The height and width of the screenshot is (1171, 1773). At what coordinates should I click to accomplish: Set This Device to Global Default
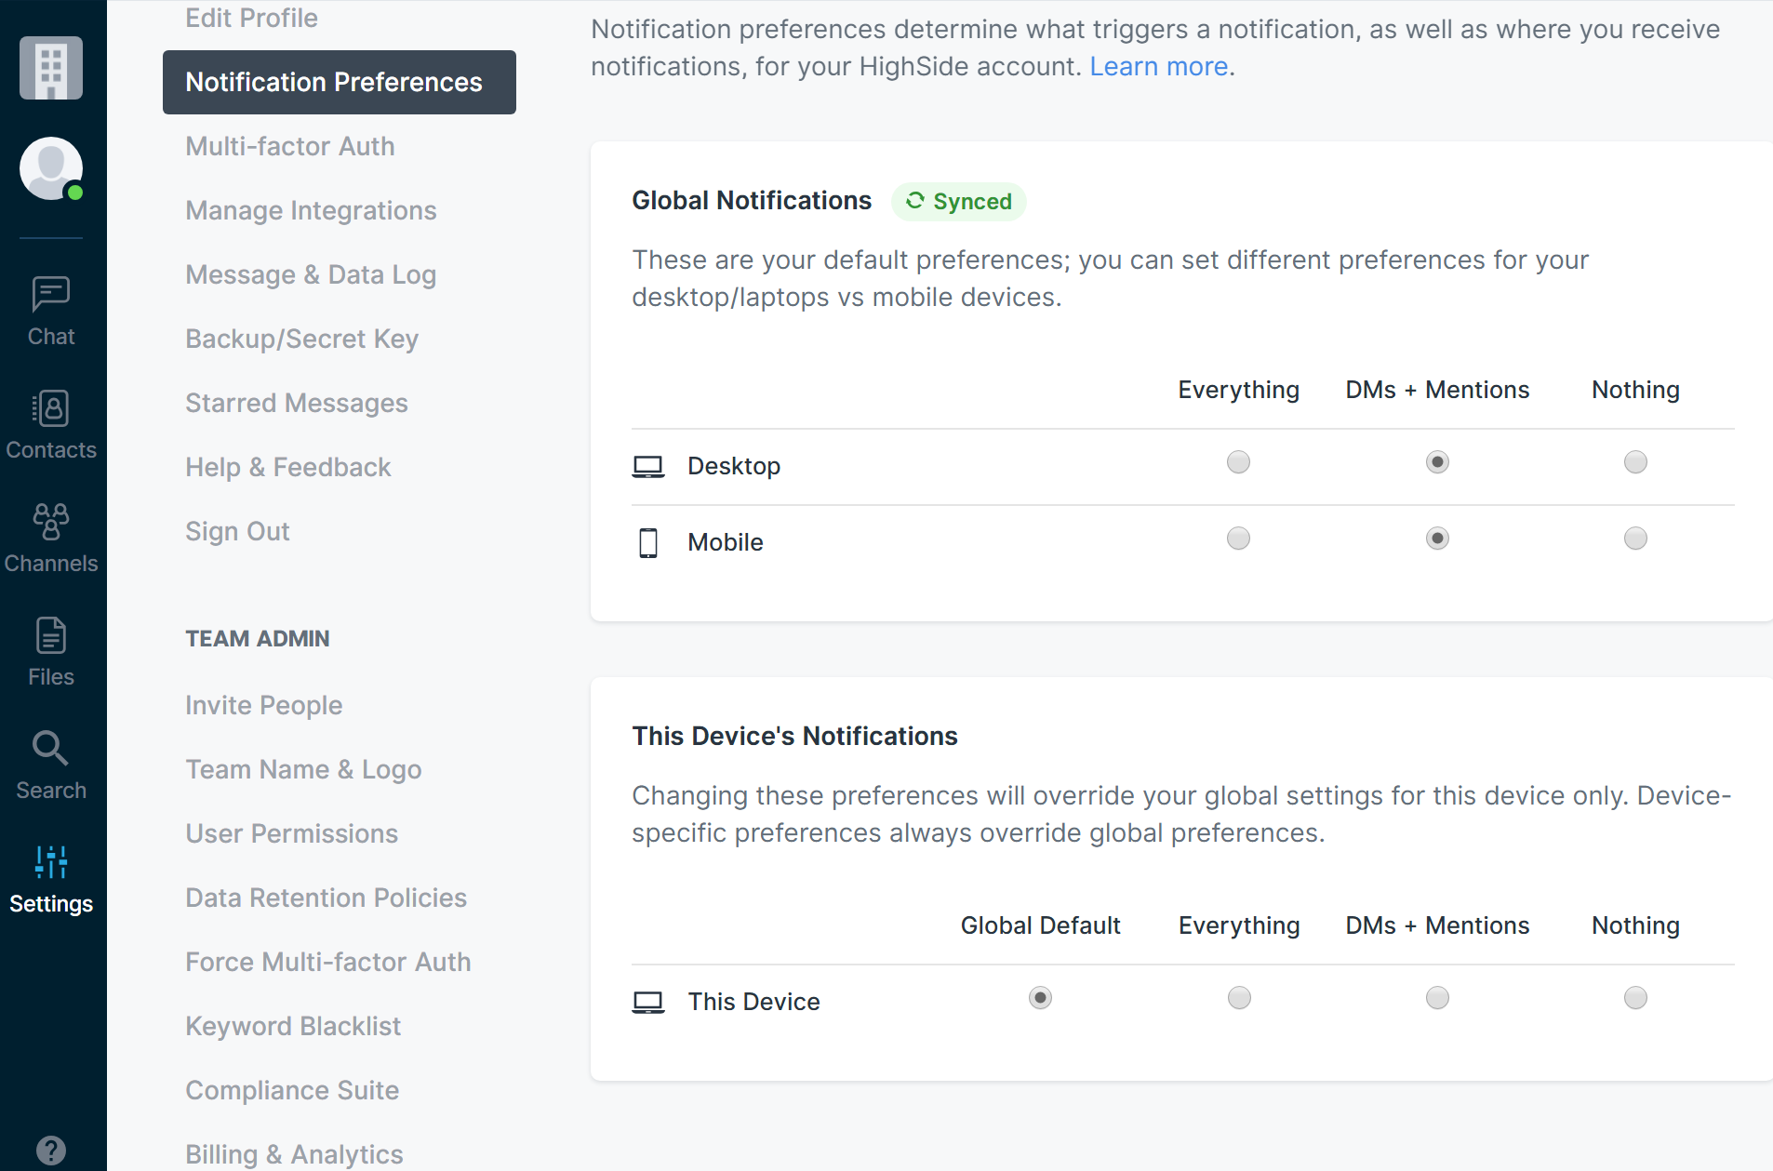click(x=1040, y=998)
